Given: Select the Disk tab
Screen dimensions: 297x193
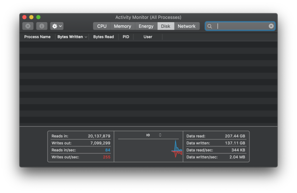Looking at the screenshot, I should click(166, 26).
